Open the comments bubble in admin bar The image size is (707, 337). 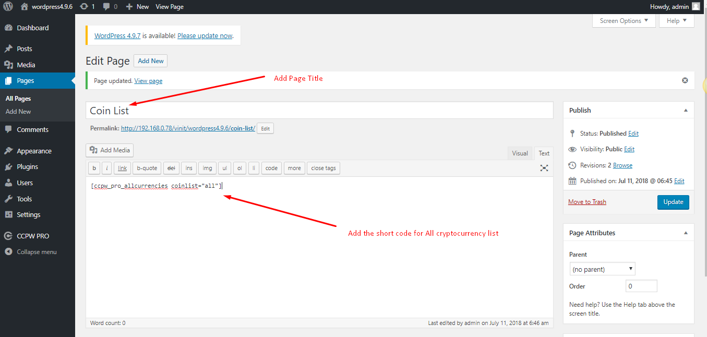110,7
